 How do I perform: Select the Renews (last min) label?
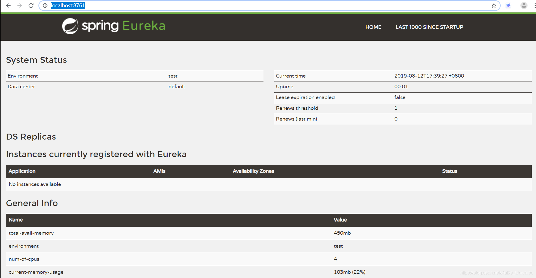(x=296, y=119)
